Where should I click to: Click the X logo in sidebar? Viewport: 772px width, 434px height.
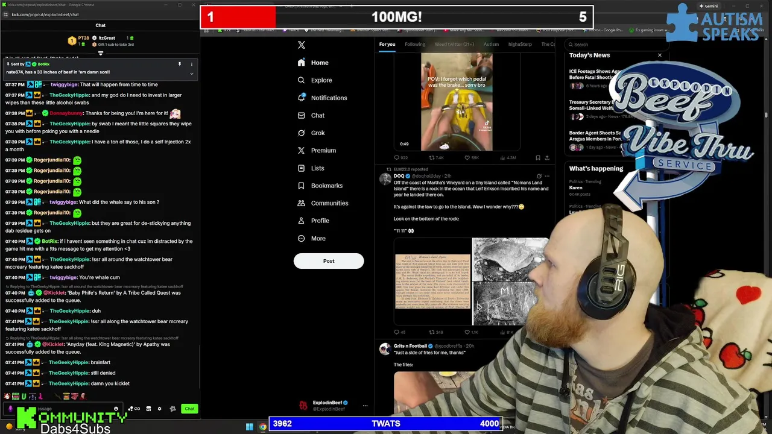click(x=302, y=45)
